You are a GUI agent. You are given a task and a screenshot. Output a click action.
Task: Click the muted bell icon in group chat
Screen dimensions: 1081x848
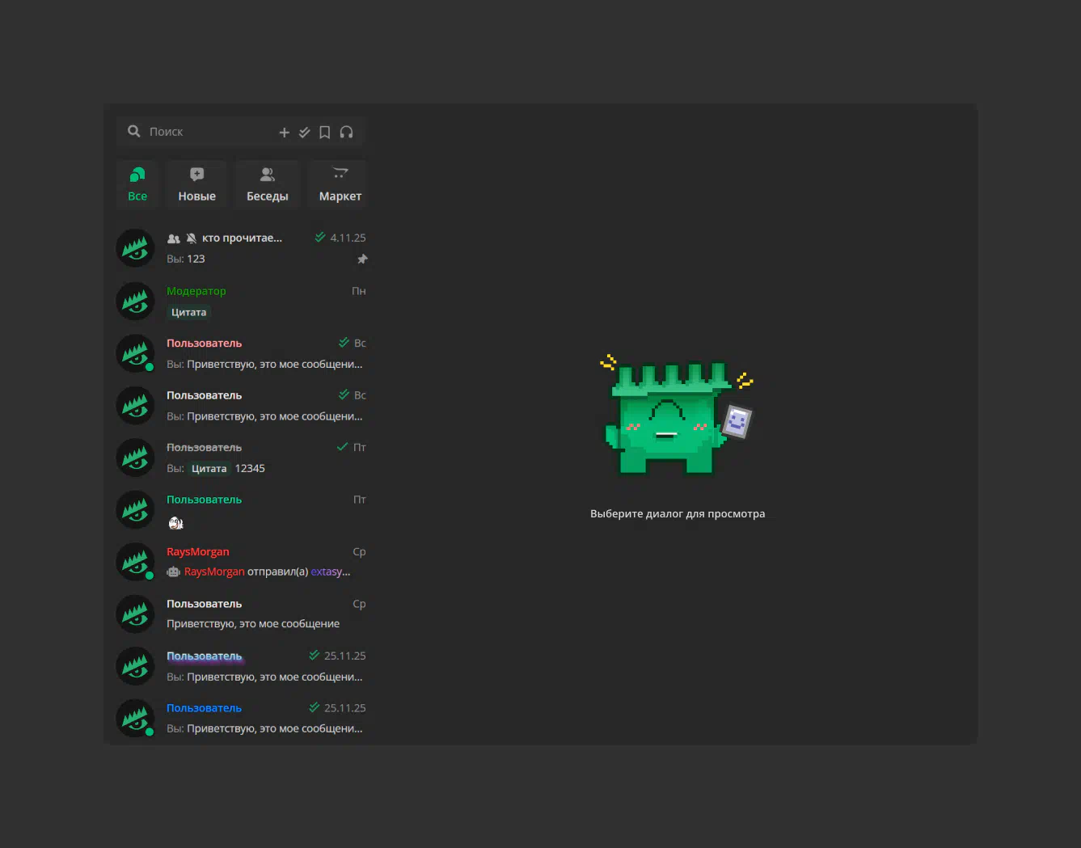coord(192,238)
